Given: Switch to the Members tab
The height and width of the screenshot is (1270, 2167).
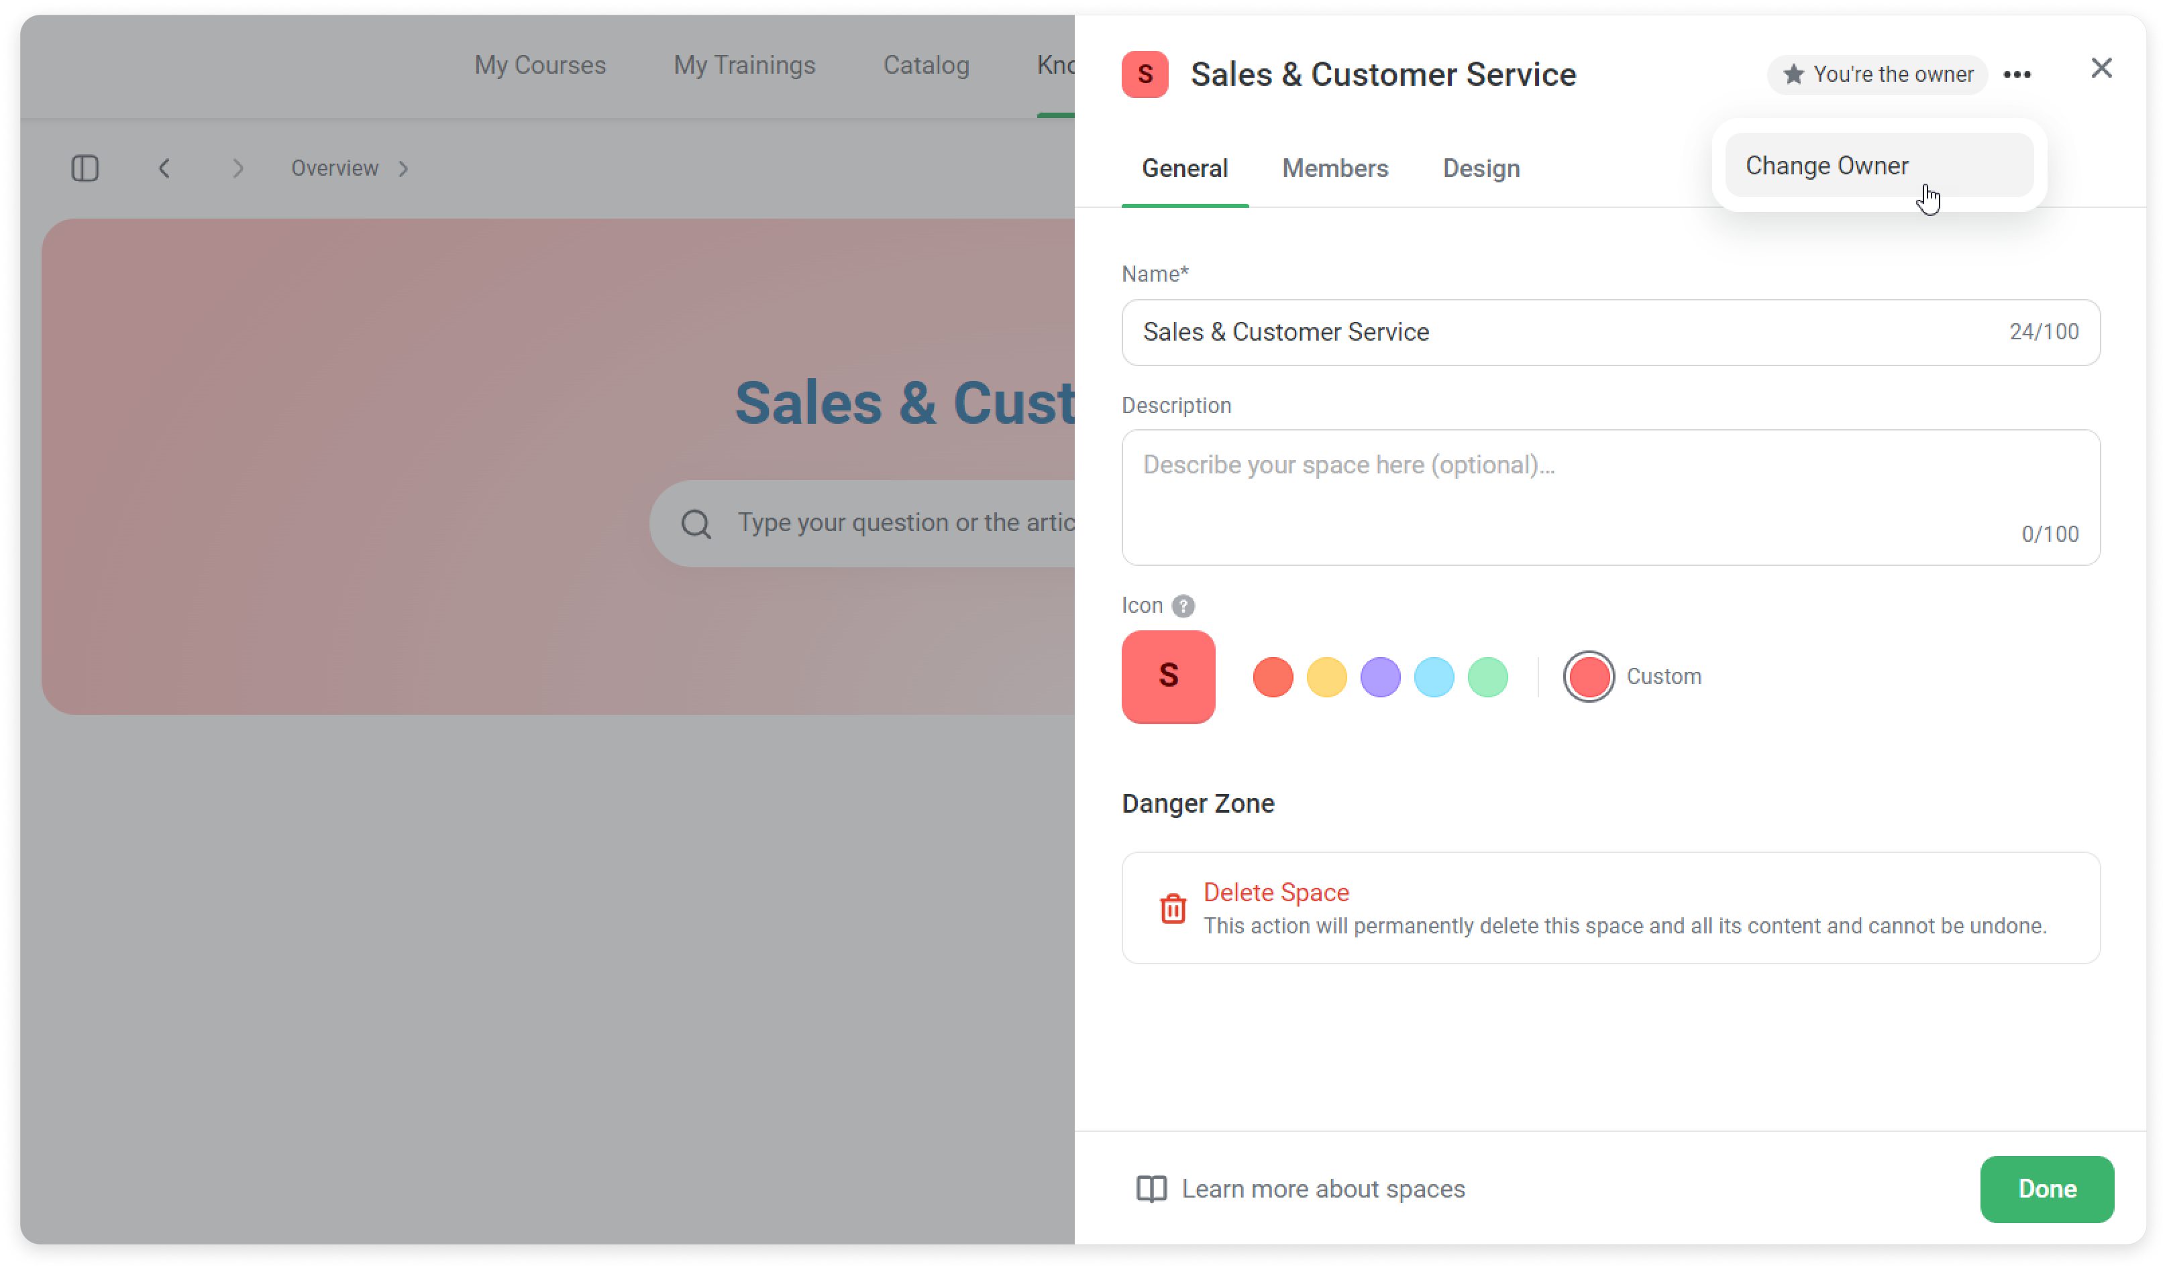Looking at the screenshot, I should 1334,168.
